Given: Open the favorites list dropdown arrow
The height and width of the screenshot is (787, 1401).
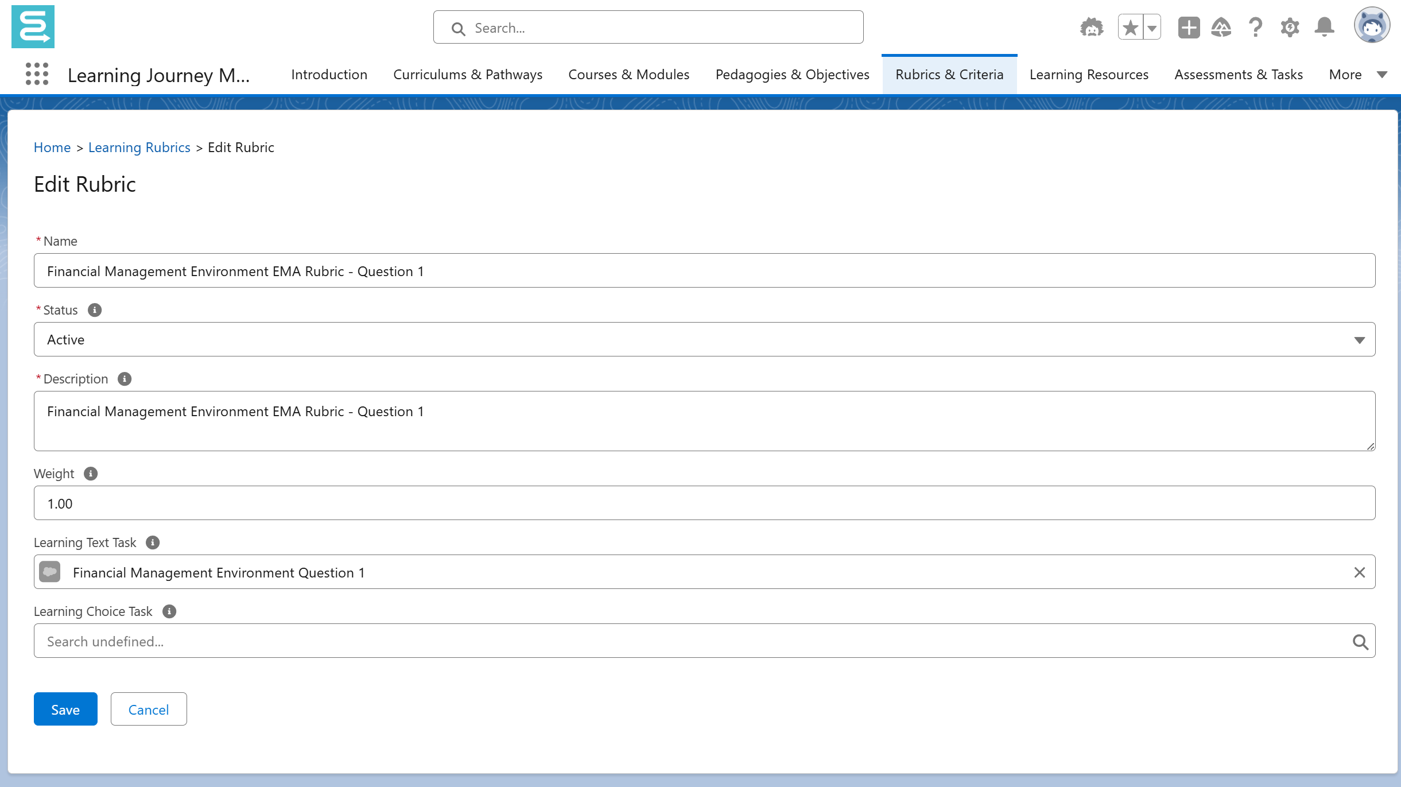Looking at the screenshot, I should coord(1151,27).
